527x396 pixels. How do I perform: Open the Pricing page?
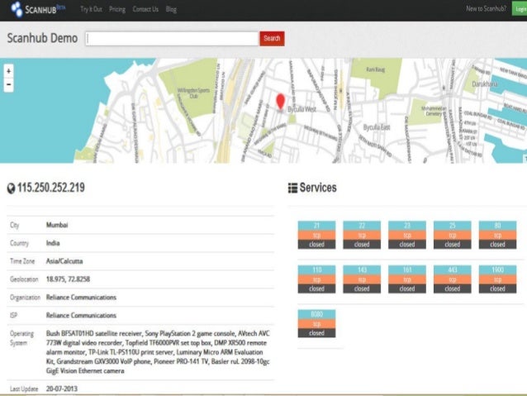click(117, 9)
